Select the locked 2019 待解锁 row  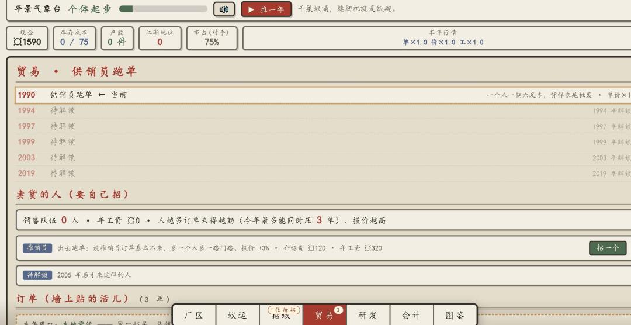(x=323, y=174)
